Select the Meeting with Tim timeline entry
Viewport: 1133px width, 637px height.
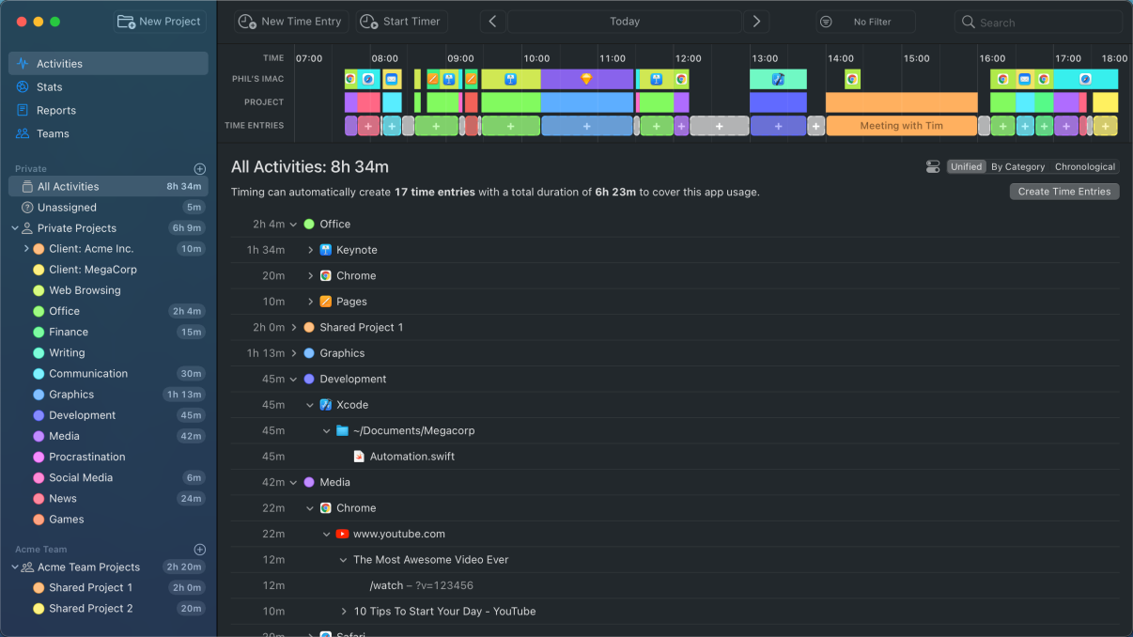point(901,124)
